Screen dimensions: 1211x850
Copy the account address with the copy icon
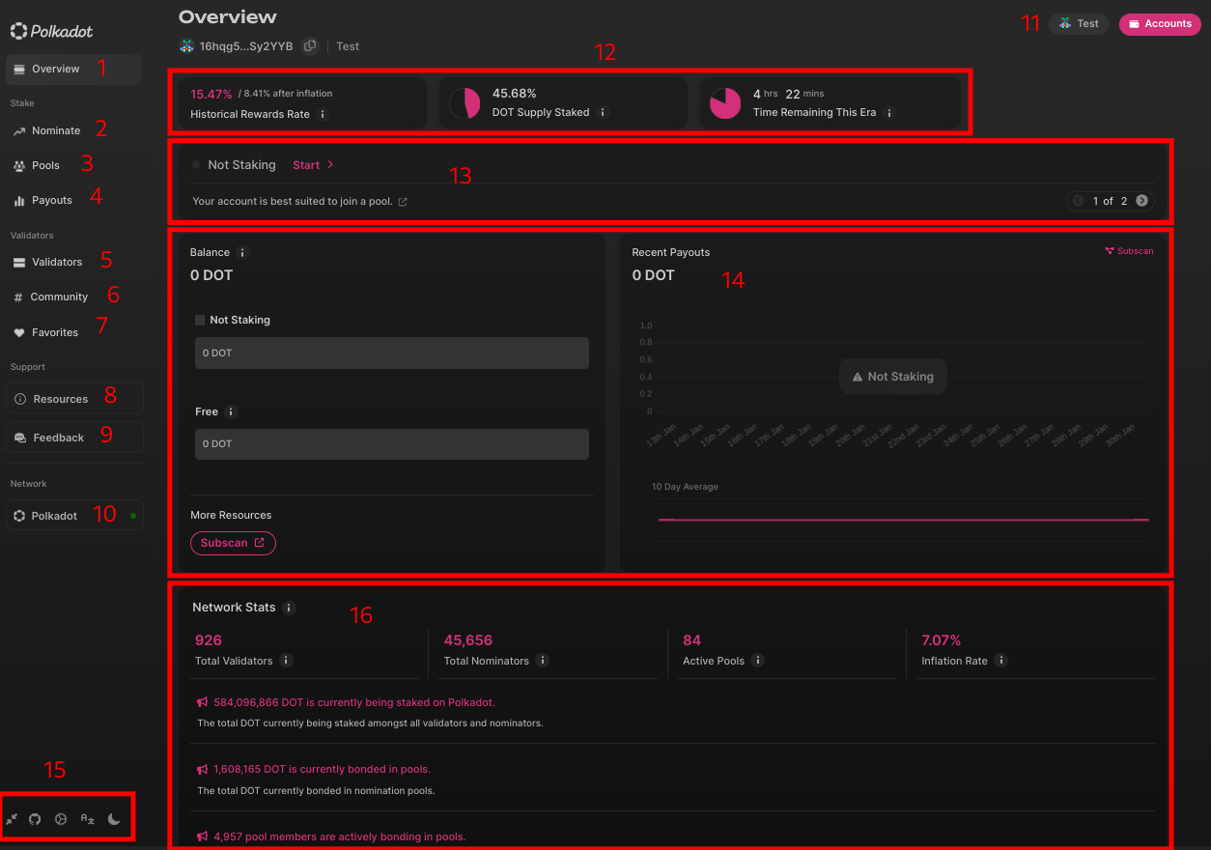[x=309, y=45]
